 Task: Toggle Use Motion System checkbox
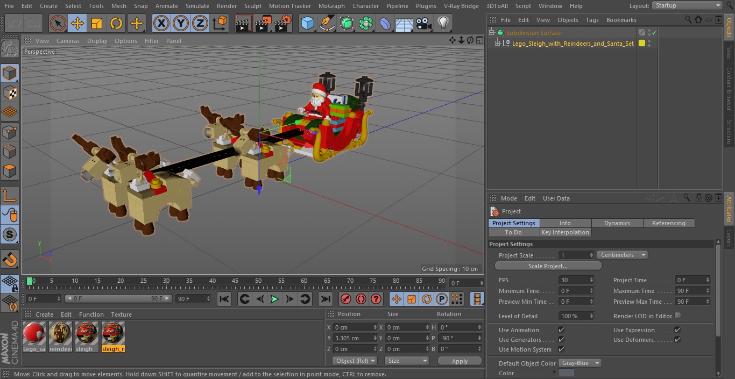coord(561,349)
